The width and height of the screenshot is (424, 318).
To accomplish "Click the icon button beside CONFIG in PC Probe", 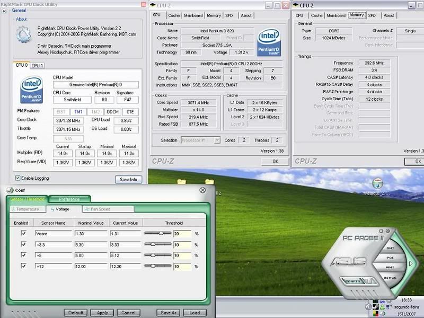I will tap(369, 281).
